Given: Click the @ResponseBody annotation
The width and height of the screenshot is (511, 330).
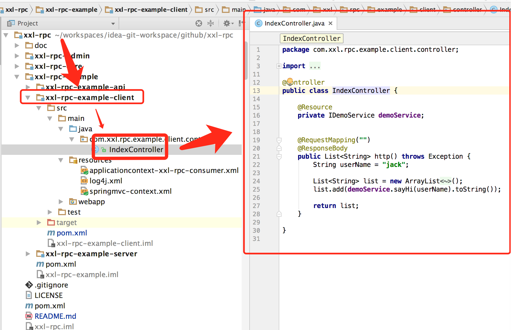Looking at the screenshot, I should [322, 148].
